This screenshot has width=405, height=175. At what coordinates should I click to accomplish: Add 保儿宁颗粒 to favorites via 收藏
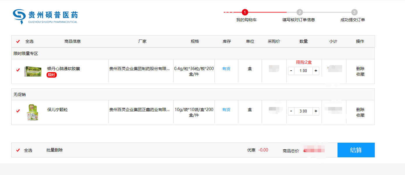[x=360, y=115]
